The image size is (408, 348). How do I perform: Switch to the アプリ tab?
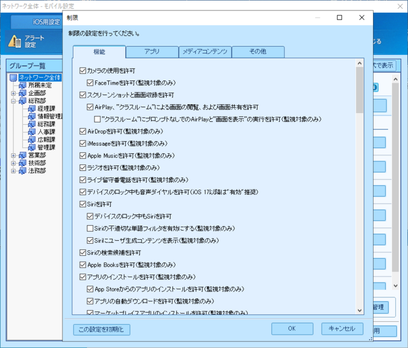[152, 52]
